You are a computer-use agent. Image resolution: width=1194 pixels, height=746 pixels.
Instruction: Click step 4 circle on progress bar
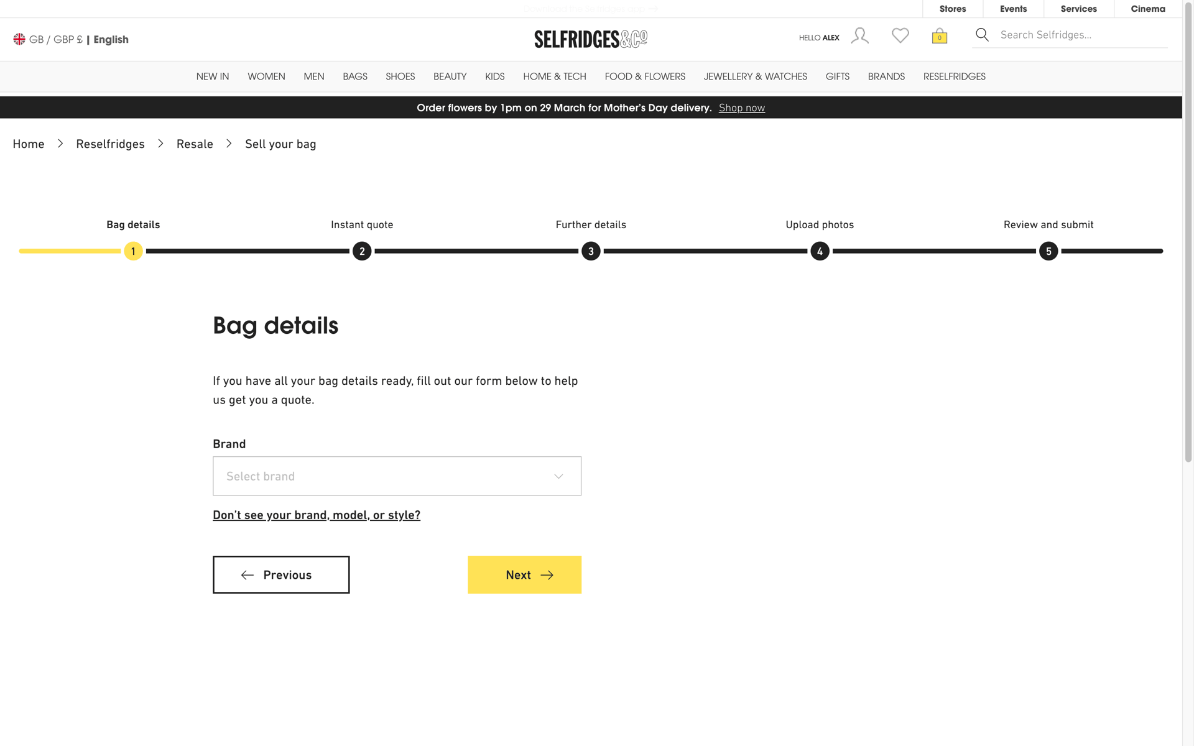[x=820, y=251]
